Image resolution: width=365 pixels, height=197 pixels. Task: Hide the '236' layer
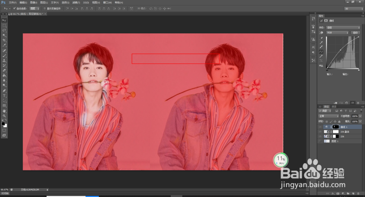click(320, 136)
